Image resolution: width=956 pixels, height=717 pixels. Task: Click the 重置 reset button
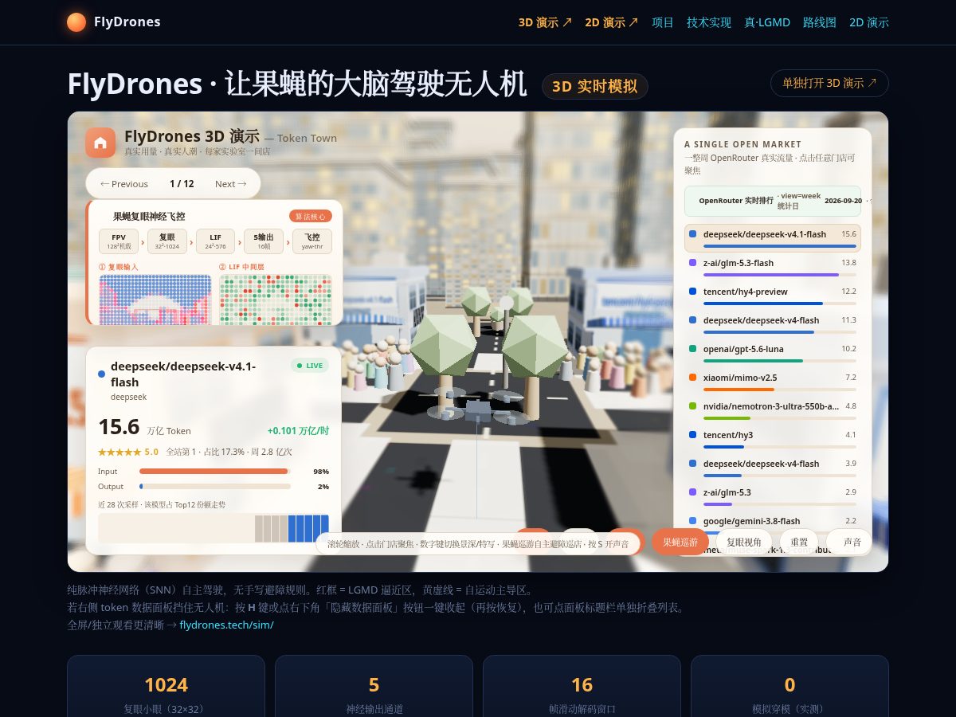(x=799, y=542)
